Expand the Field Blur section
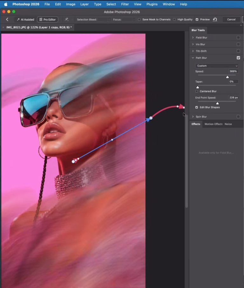The height and width of the screenshot is (288, 244). click(x=193, y=37)
